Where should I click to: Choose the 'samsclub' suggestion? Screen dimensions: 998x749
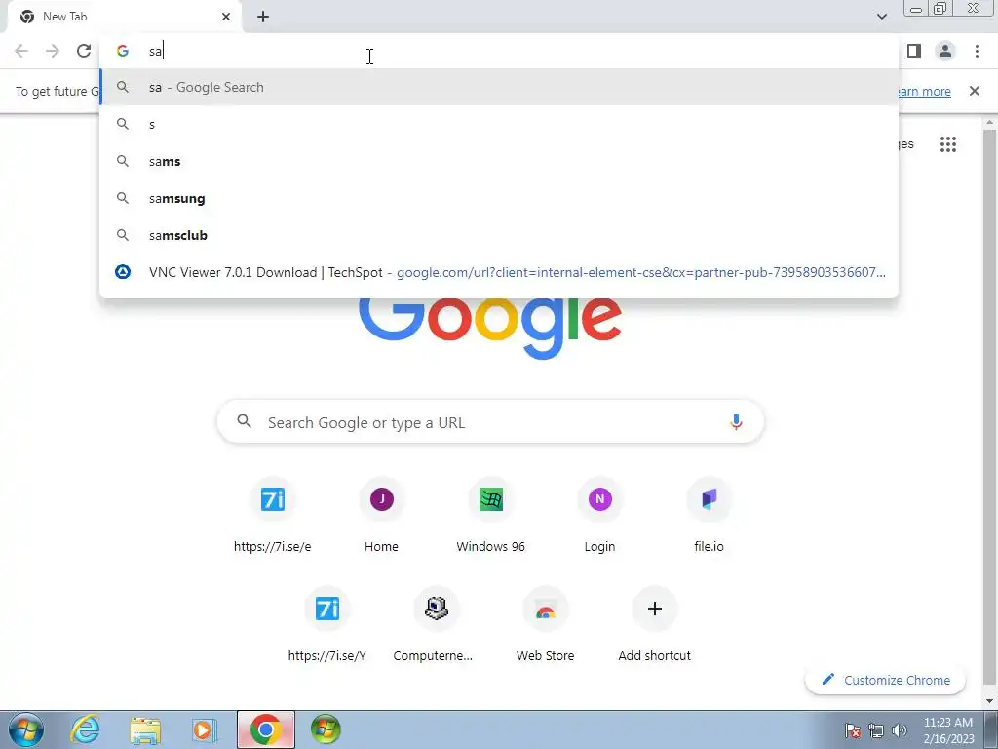point(499,235)
